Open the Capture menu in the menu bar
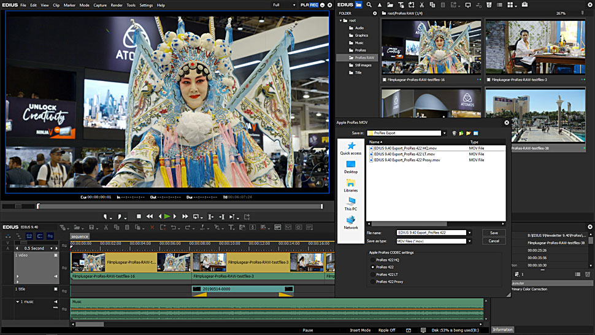Image resolution: width=595 pixels, height=335 pixels. pyautogui.click(x=100, y=5)
